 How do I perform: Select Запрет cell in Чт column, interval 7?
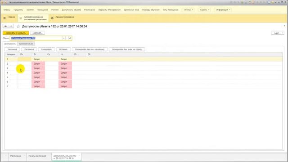(65, 86)
